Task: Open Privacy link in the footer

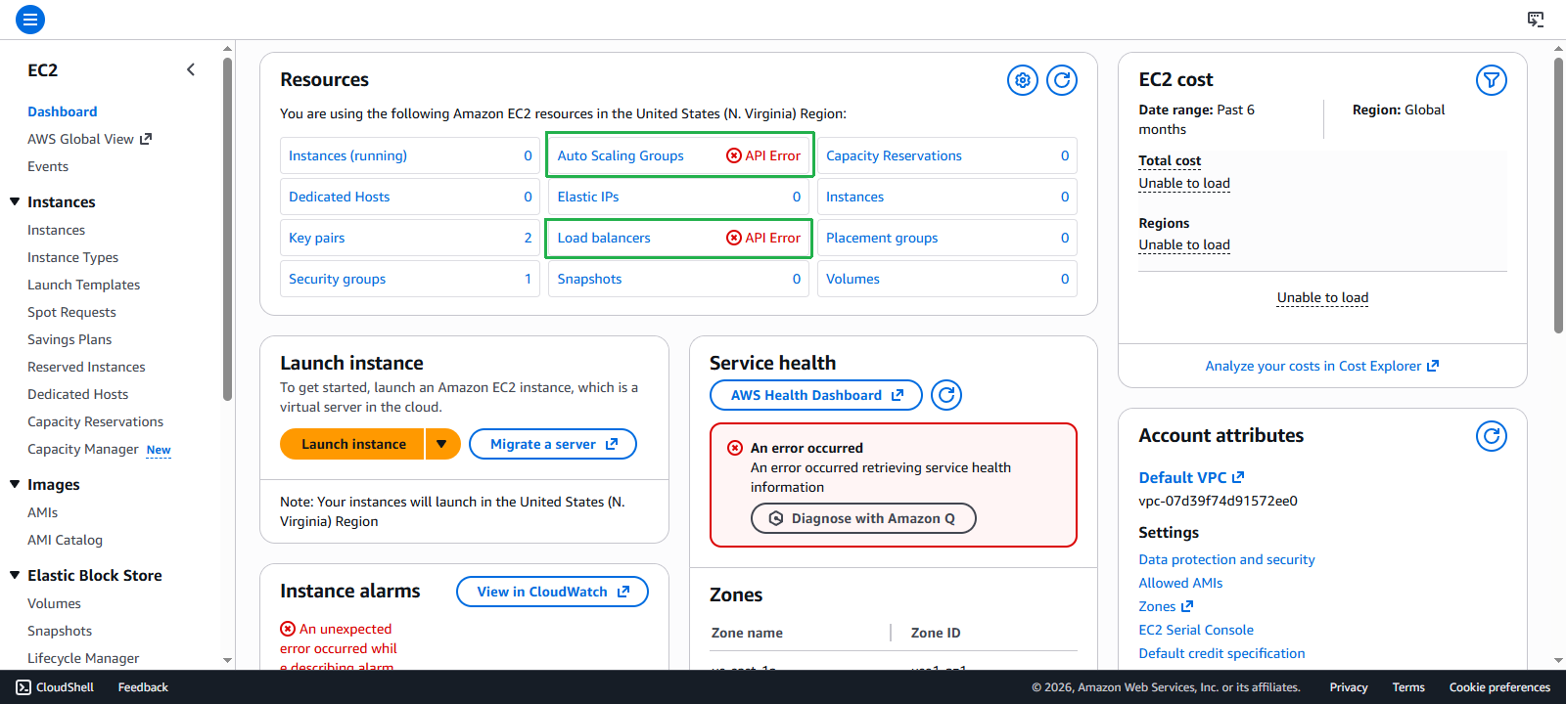Action: tap(1349, 687)
